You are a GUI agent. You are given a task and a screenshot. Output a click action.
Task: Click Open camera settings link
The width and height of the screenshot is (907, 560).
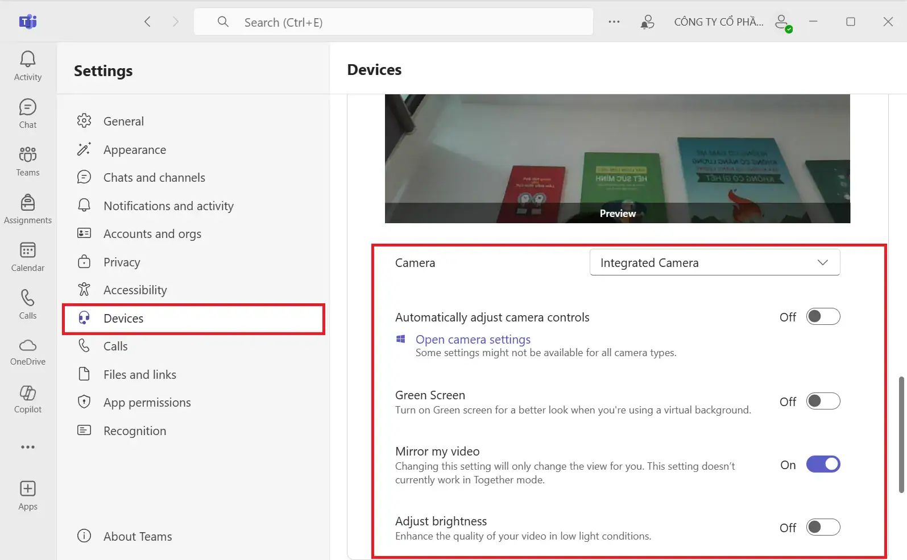[473, 340]
